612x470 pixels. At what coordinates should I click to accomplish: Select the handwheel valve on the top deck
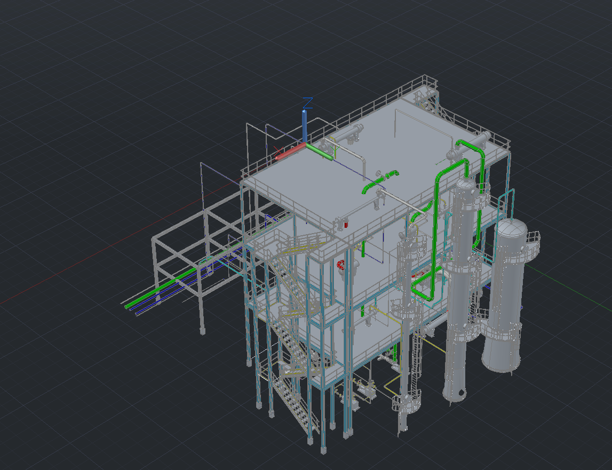point(378,173)
